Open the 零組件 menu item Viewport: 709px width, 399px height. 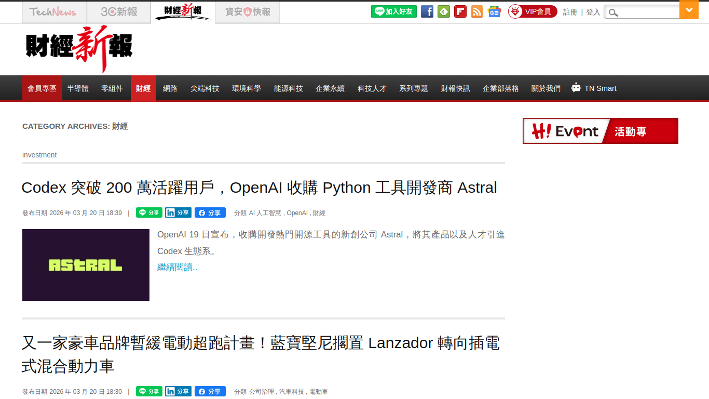(112, 88)
